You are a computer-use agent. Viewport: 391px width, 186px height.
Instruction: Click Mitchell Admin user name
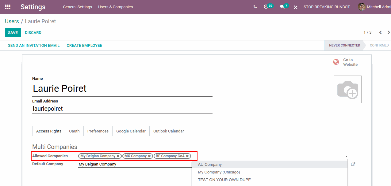(x=379, y=7)
